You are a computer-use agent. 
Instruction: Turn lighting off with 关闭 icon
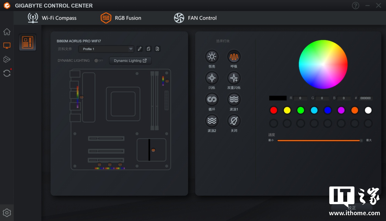[x=234, y=121]
